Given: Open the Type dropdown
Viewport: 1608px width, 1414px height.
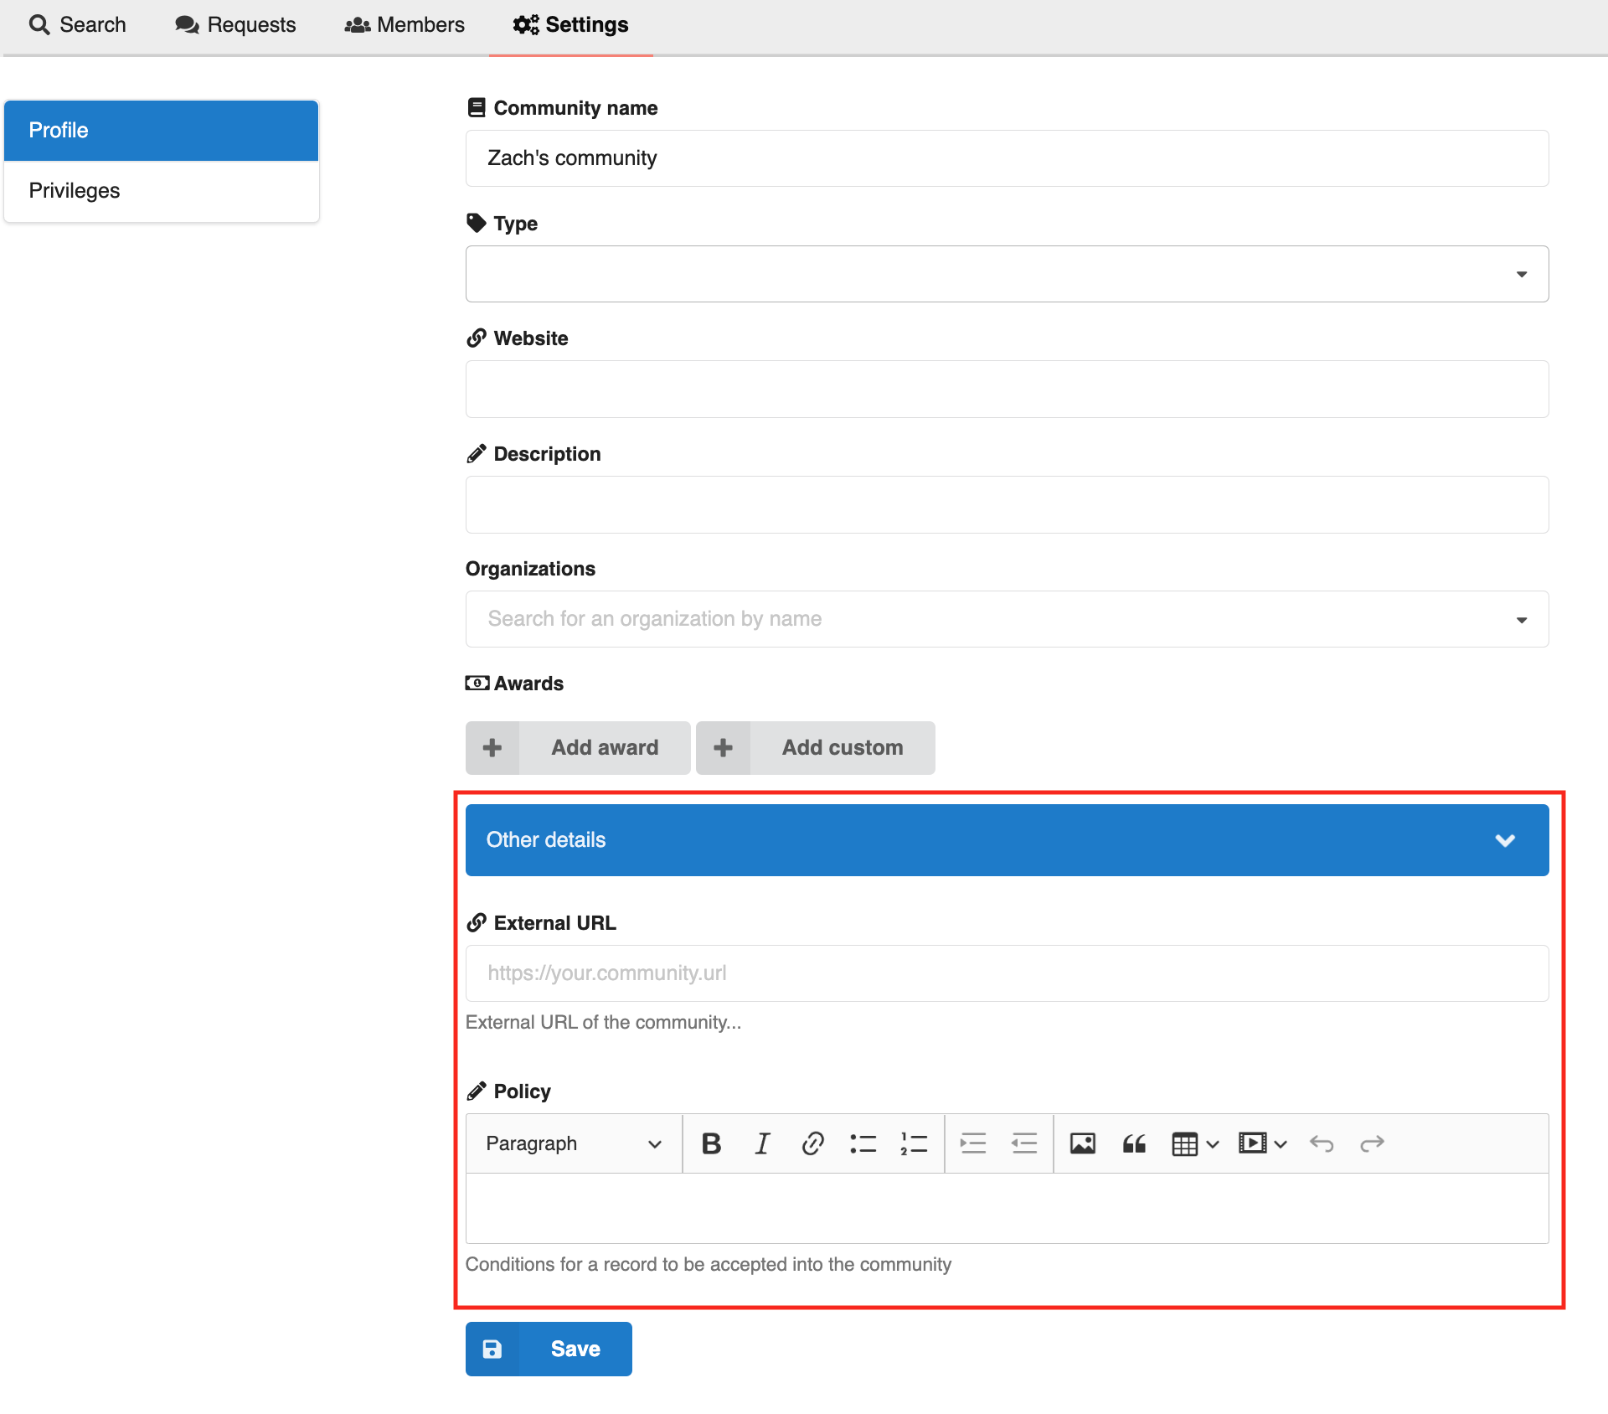Looking at the screenshot, I should (1007, 274).
